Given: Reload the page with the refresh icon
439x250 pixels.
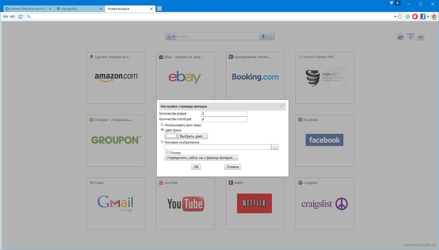Looking at the screenshot, I should click(21, 16).
